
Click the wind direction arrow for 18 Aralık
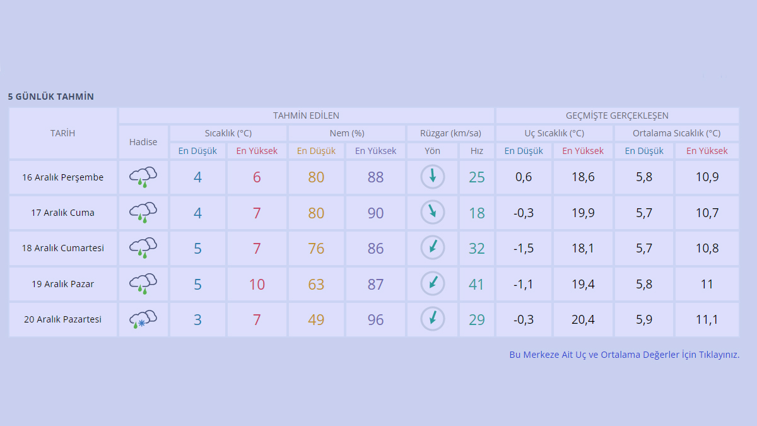[x=433, y=248]
